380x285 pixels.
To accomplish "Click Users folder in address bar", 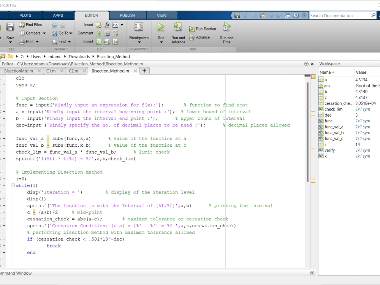I will 36,57.
